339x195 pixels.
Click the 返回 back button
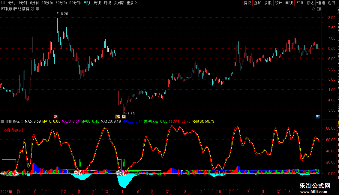click(x=331, y=3)
